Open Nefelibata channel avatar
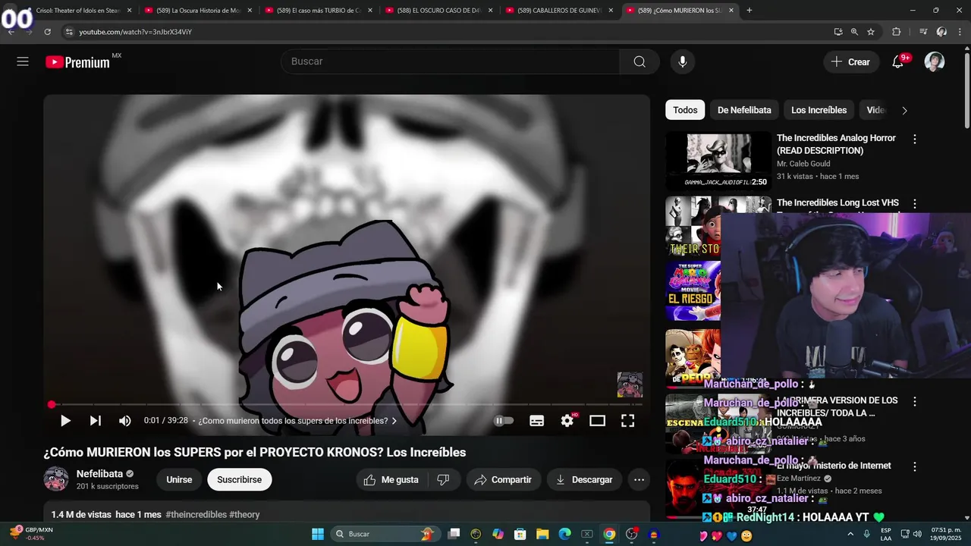This screenshot has height=546, width=971. (56, 479)
